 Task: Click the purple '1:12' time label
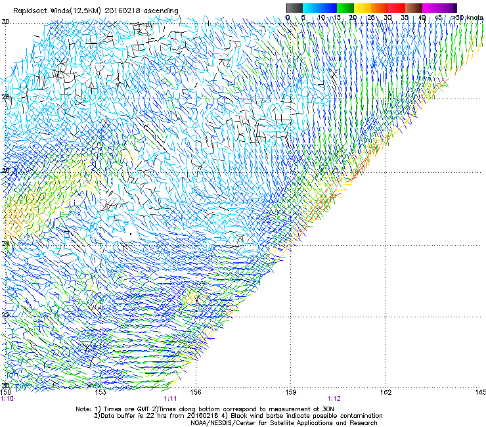[x=334, y=399]
